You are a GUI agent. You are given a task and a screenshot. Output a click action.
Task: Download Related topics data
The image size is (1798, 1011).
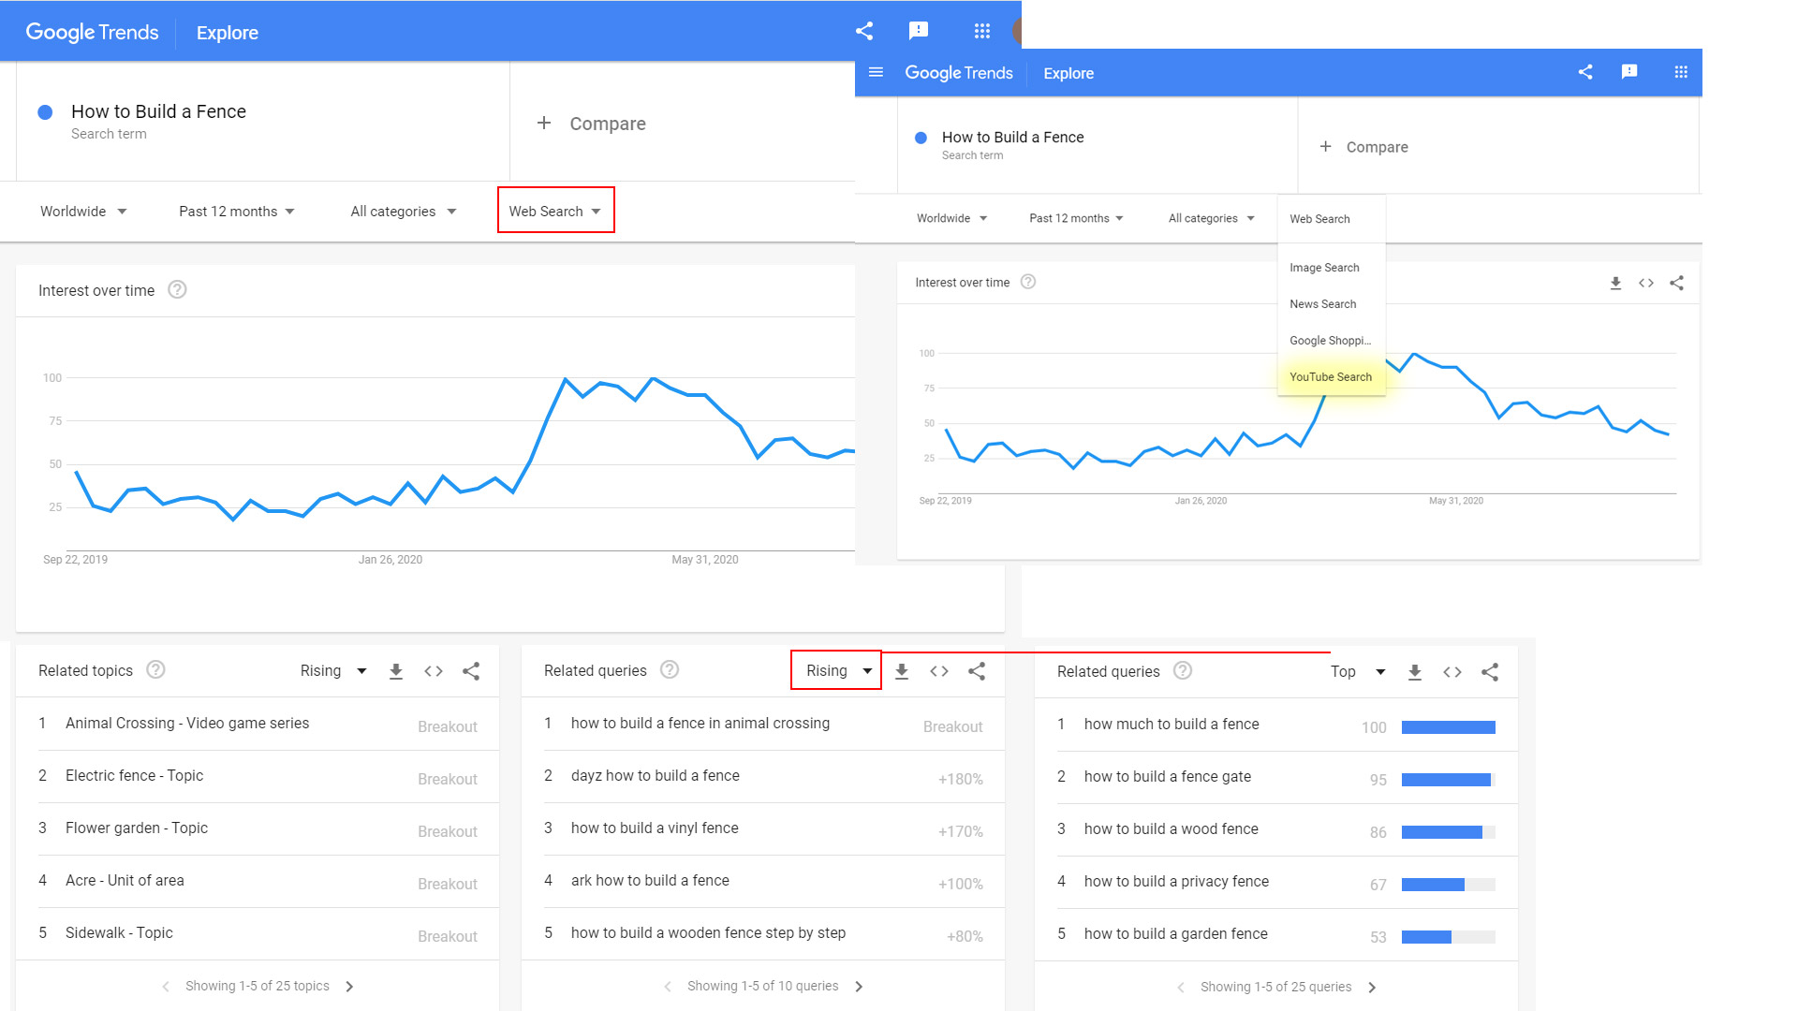click(x=396, y=671)
